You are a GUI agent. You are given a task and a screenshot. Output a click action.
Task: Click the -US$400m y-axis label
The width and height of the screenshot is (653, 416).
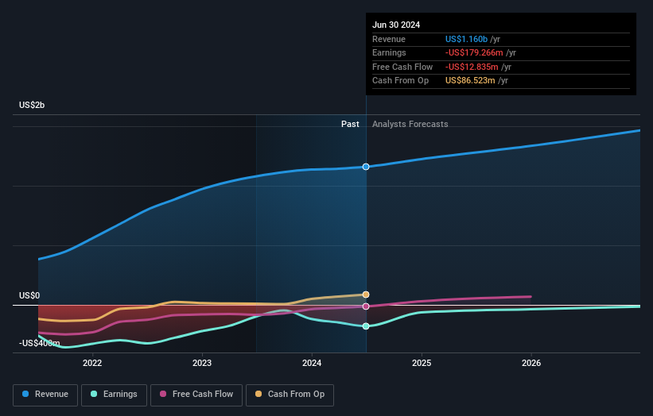point(39,343)
